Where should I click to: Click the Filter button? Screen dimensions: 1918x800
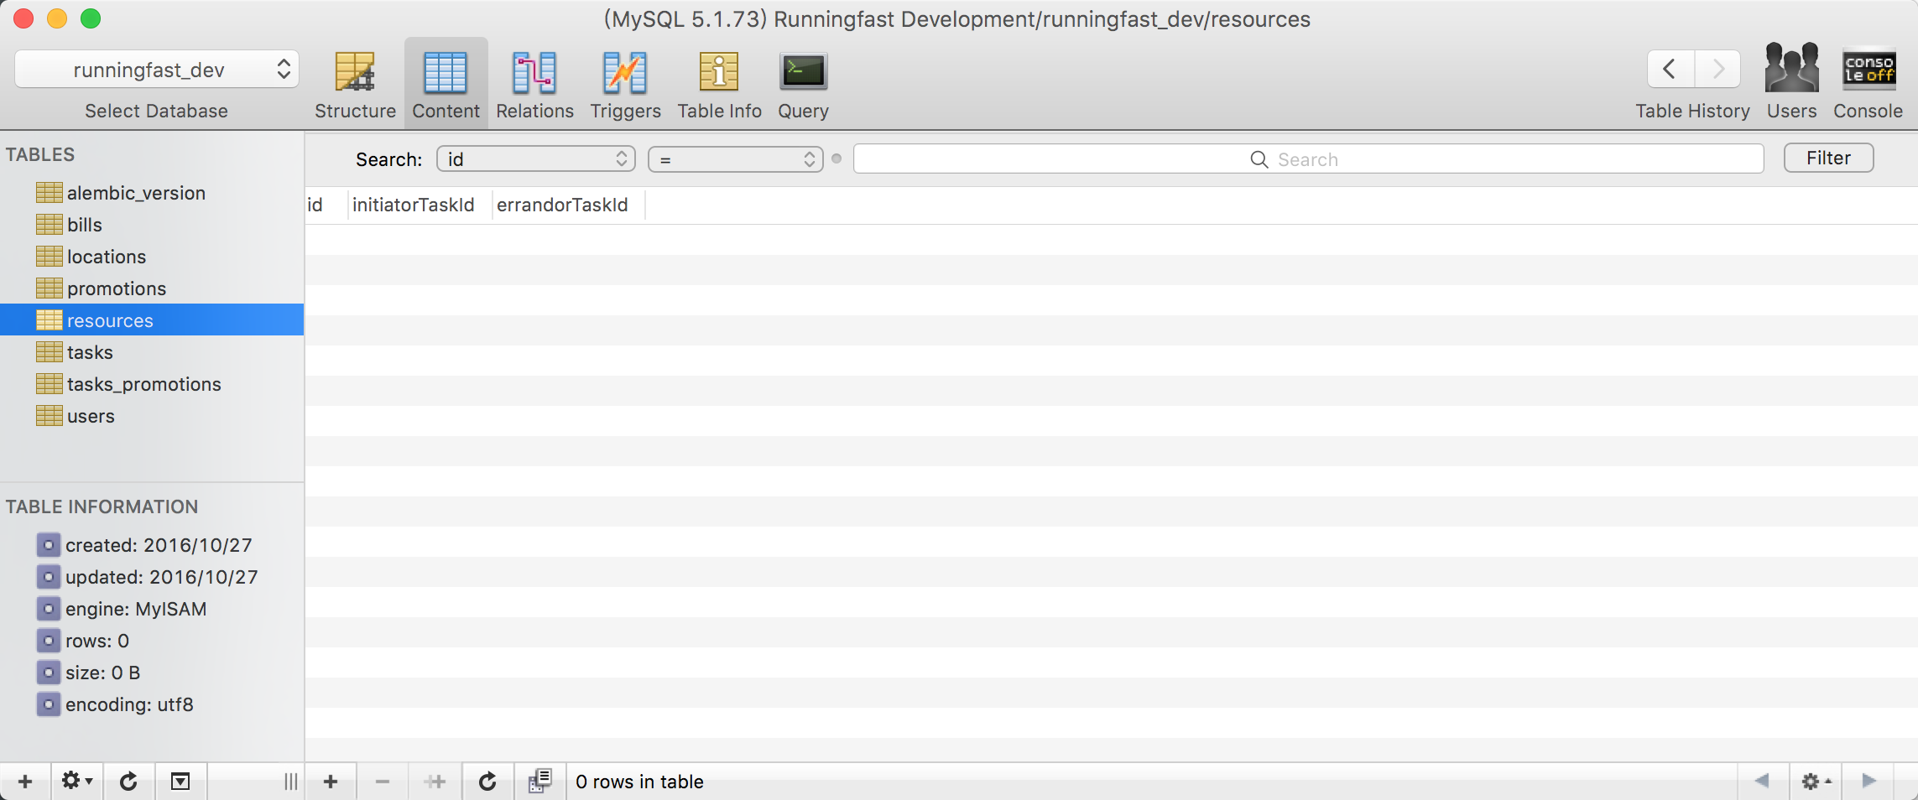(x=1828, y=158)
